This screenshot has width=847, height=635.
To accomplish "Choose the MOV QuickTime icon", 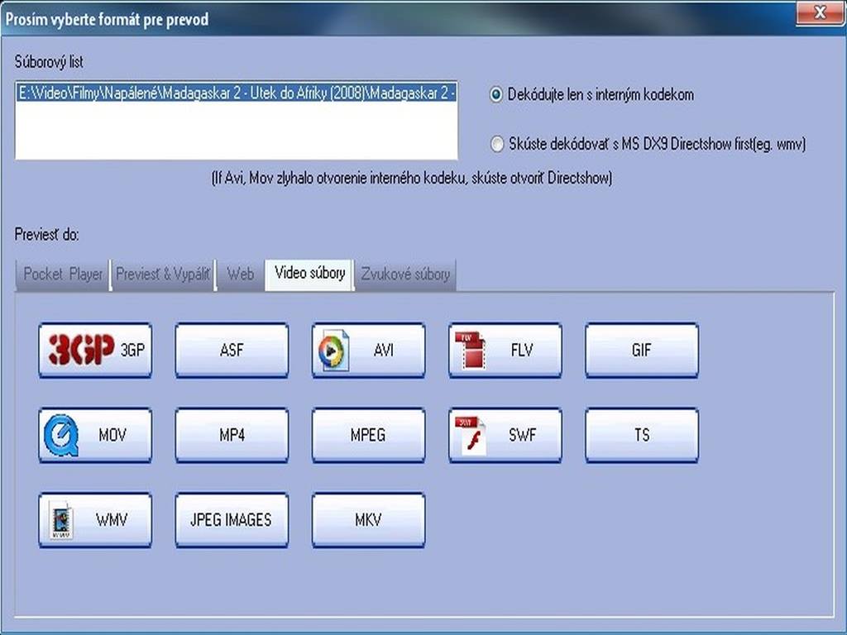I will coord(60,435).
